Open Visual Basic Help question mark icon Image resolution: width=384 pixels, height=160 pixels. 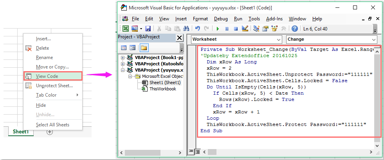294,29
